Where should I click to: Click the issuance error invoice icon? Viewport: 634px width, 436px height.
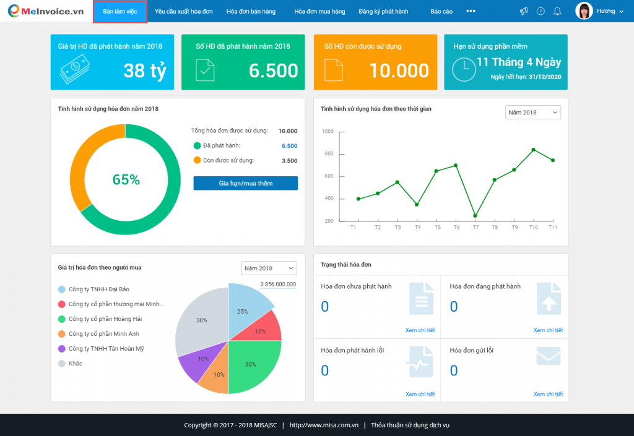tap(420, 362)
